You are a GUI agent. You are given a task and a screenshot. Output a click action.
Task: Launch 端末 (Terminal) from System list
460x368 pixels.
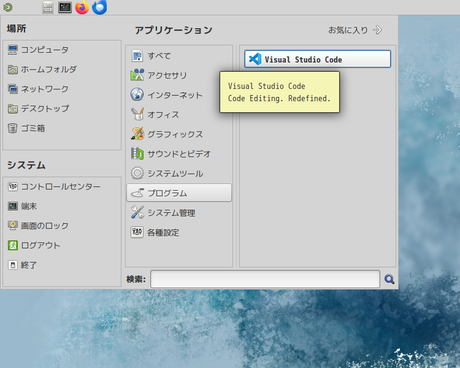click(62, 206)
